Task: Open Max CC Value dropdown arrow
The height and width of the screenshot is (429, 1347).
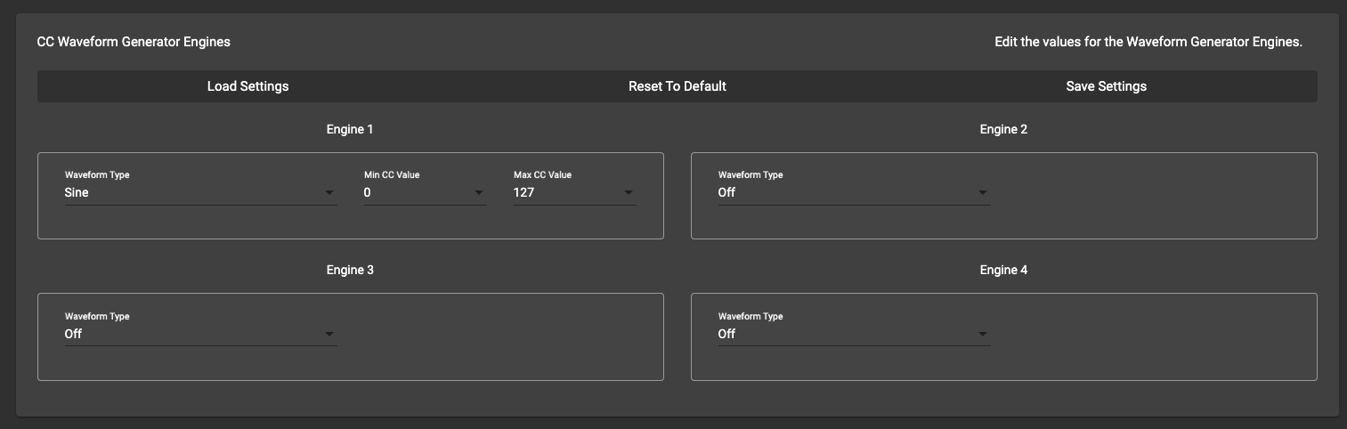Action: click(629, 192)
